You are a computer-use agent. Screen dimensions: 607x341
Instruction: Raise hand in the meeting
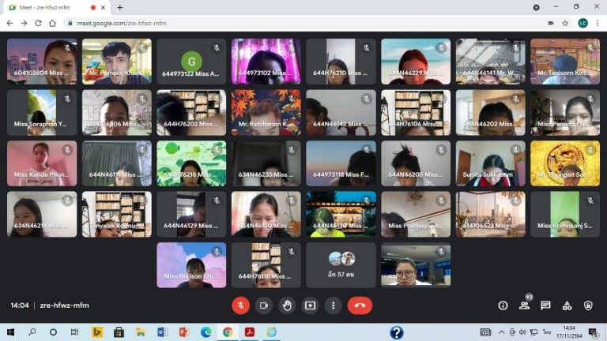287,305
